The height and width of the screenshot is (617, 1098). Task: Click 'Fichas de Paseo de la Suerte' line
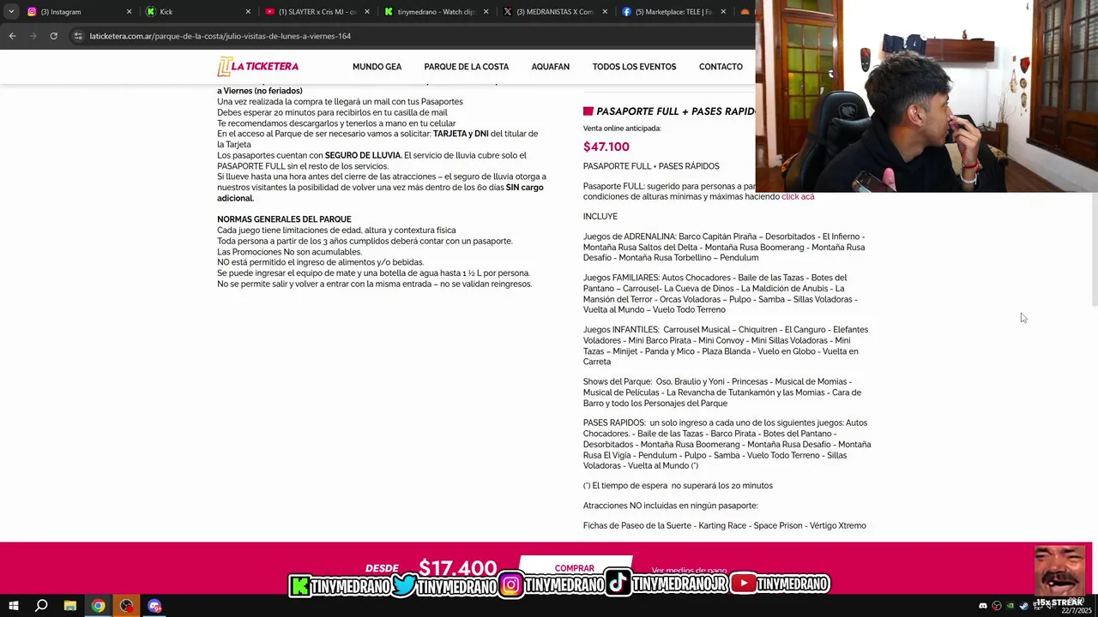(725, 525)
